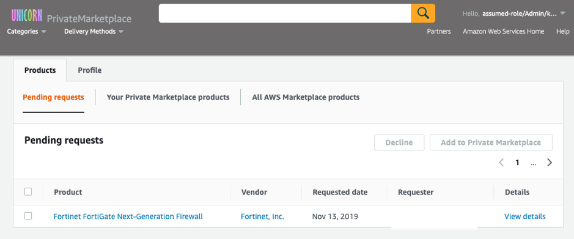This screenshot has width=574, height=239.
Task: Select page 1 in pagination
Action: [x=517, y=163]
